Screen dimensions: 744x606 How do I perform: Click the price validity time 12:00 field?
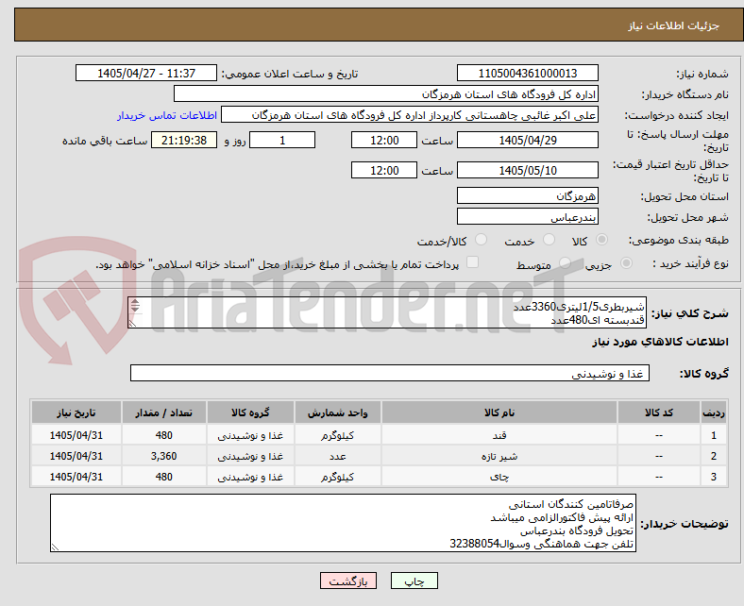click(384, 170)
